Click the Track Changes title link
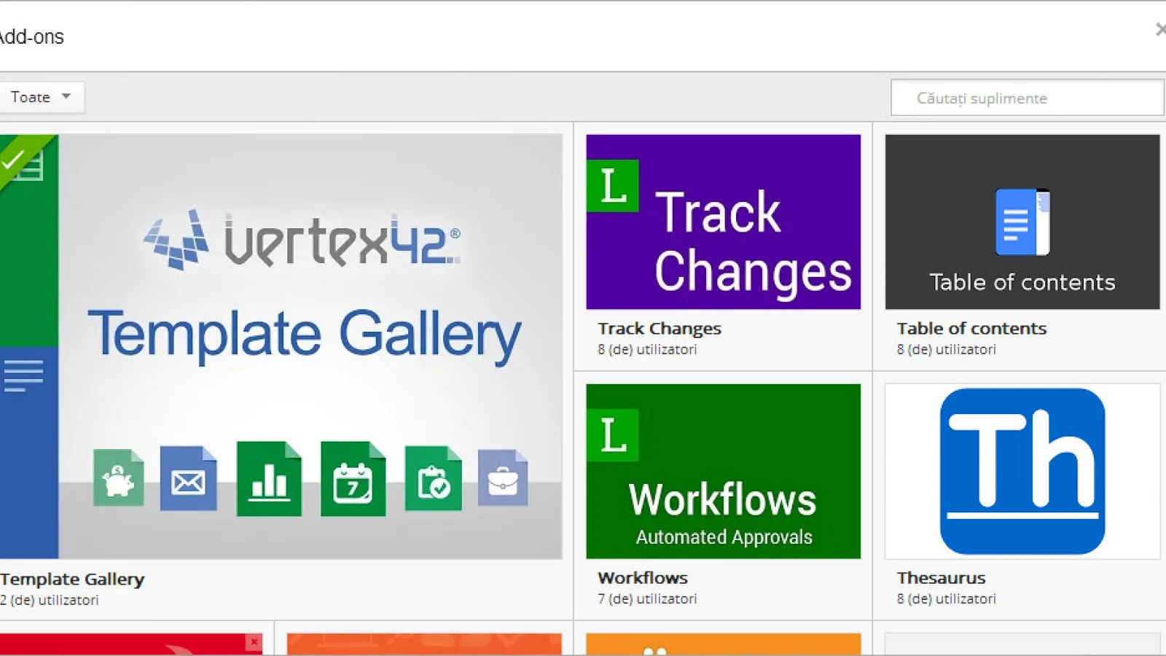1166x656 pixels. [660, 329]
